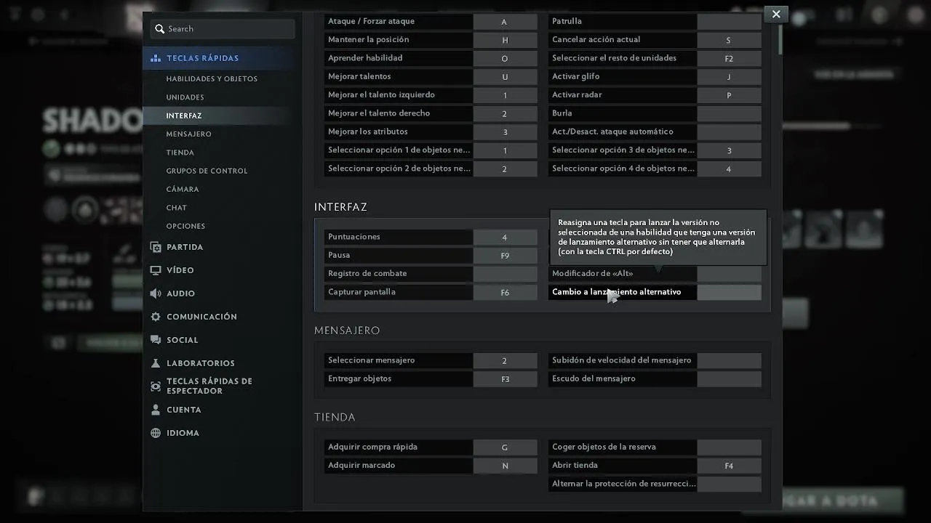This screenshot has width=931, height=523.
Task: Rebind the Pausa key showing F9
Action: tap(505, 256)
